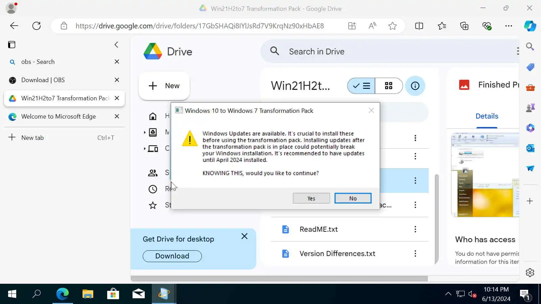Screen dimensions: 541x304
Task: Open the Edge profile icon
Action: click(11, 8)
